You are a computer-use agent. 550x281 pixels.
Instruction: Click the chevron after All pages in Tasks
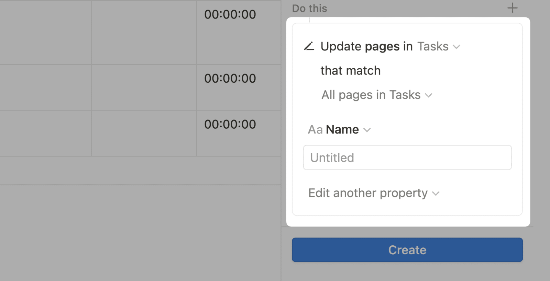429,95
